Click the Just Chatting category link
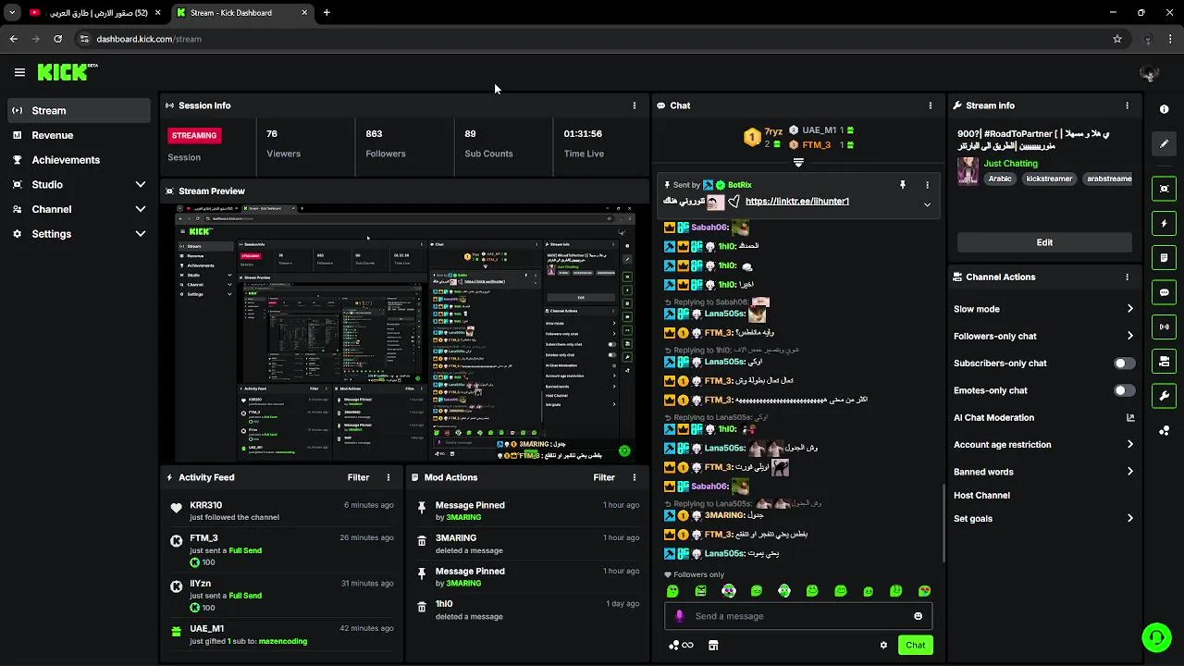The height and width of the screenshot is (666, 1184). 1010,164
